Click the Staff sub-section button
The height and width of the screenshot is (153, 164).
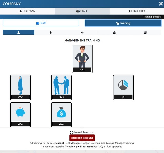pos(41,23)
